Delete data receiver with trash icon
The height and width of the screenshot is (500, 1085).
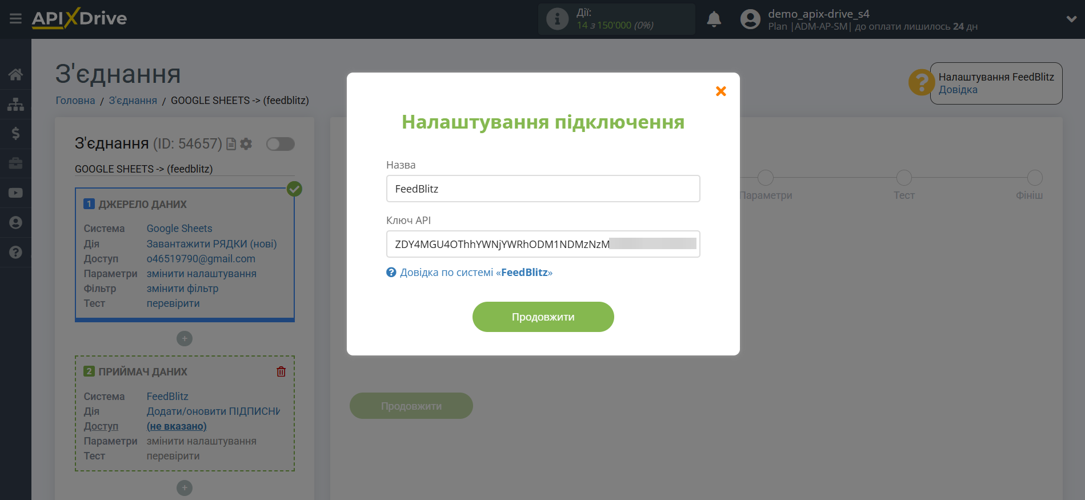coord(281,371)
